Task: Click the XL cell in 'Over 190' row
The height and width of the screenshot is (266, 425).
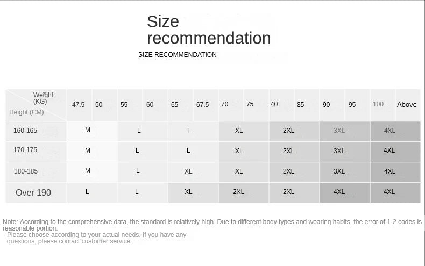Action: 188,192
